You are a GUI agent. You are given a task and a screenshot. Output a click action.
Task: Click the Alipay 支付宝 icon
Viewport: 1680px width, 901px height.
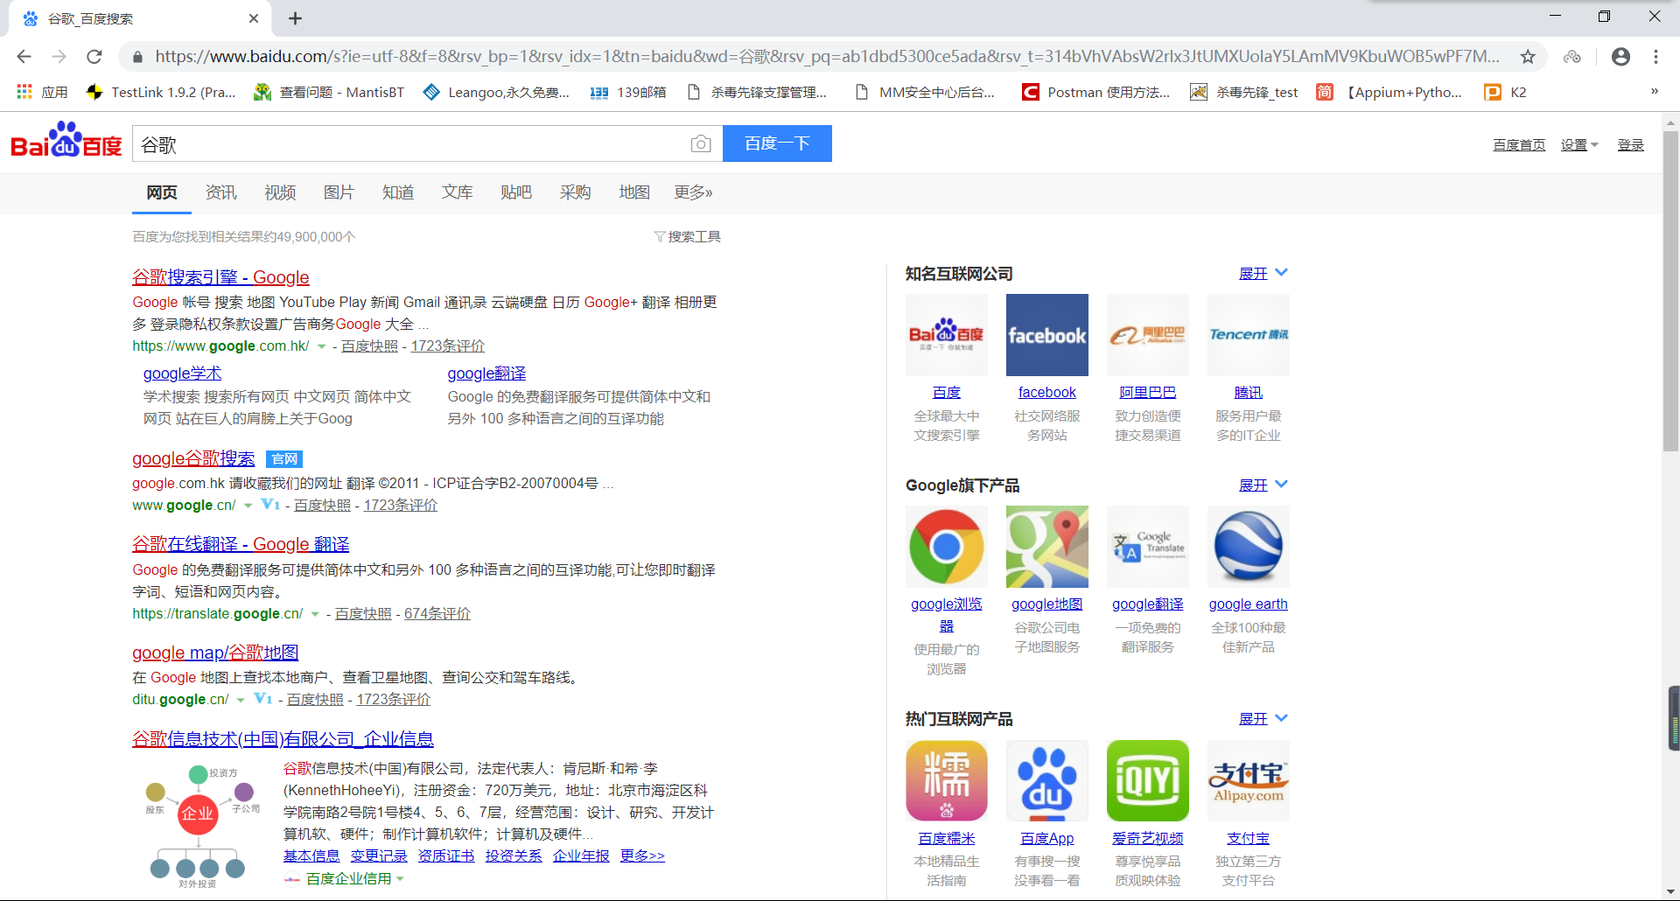point(1249,781)
